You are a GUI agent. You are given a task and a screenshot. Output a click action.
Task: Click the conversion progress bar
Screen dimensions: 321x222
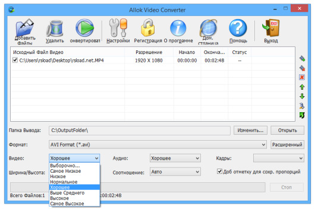coord(138,187)
